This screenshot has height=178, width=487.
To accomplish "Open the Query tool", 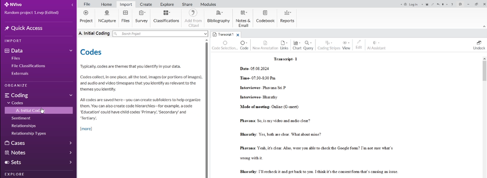I will pyautogui.click(x=308, y=45).
